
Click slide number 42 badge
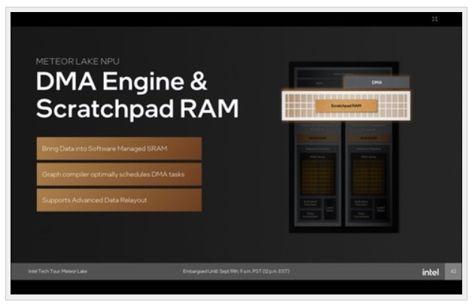pos(453,271)
